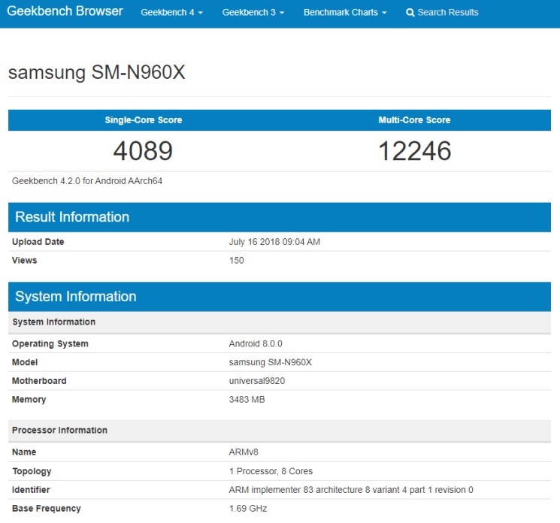Click the Geekbench 4.2.0 for Android text
Image resolution: width=560 pixels, height=523 pixels.
click(x=87, y=181)
